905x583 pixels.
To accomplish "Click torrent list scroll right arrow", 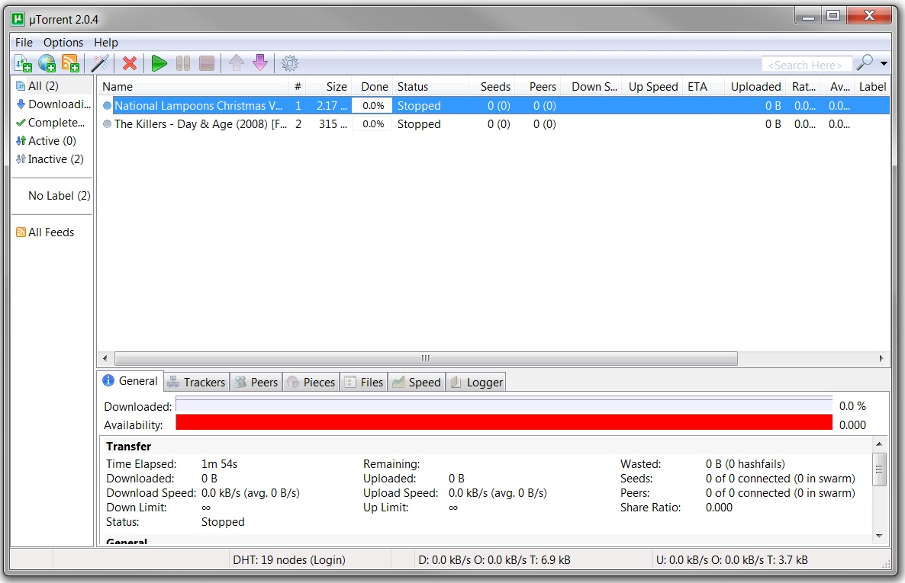I will pyautogui.click(x=881, y=358).
